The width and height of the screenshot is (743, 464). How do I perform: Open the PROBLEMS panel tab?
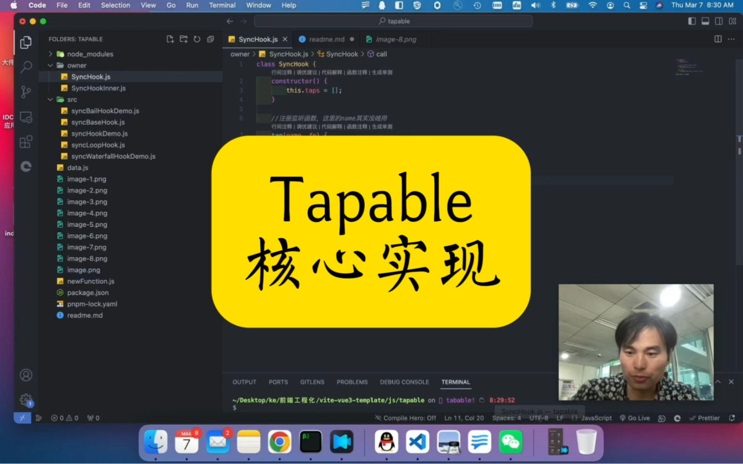(352, 382)
